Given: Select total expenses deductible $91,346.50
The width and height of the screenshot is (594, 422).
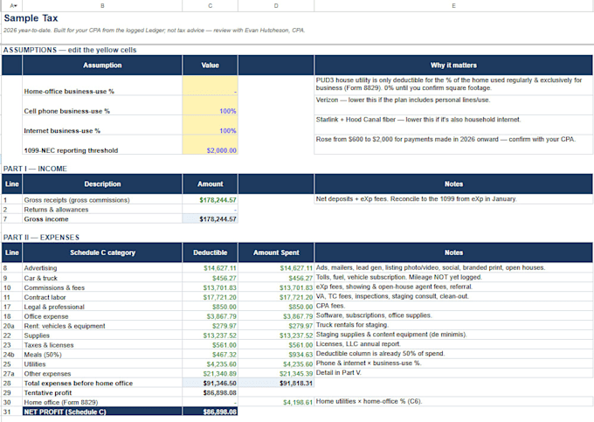Looking at the screenshot, I should tap(211, 383).
